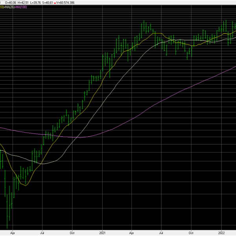Screen dimensions: 236x236
Task: Click the Apr label following 2021
Action: coord(132,232)
